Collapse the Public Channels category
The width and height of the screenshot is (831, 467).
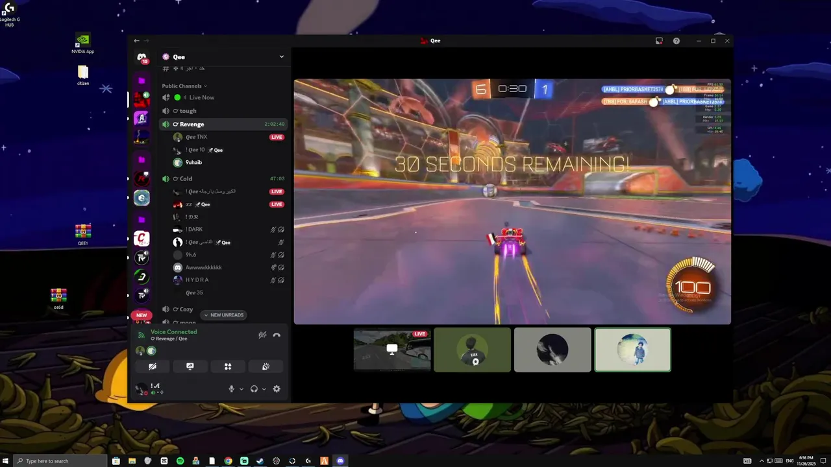click(x=184, y=86)
